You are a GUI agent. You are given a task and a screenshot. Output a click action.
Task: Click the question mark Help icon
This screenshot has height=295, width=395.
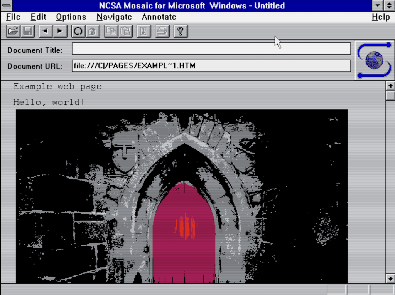(181, 32)
